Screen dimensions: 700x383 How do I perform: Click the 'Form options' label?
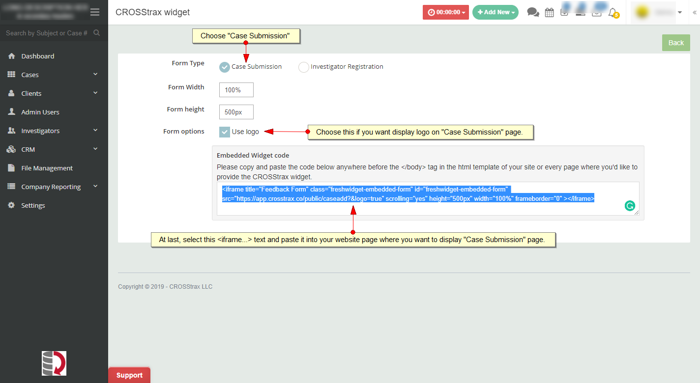(x=184, y=132)
